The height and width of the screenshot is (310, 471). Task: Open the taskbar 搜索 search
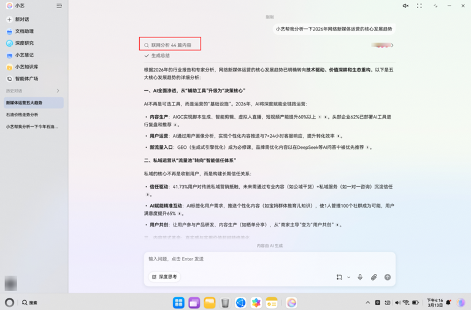coord(29,303)
